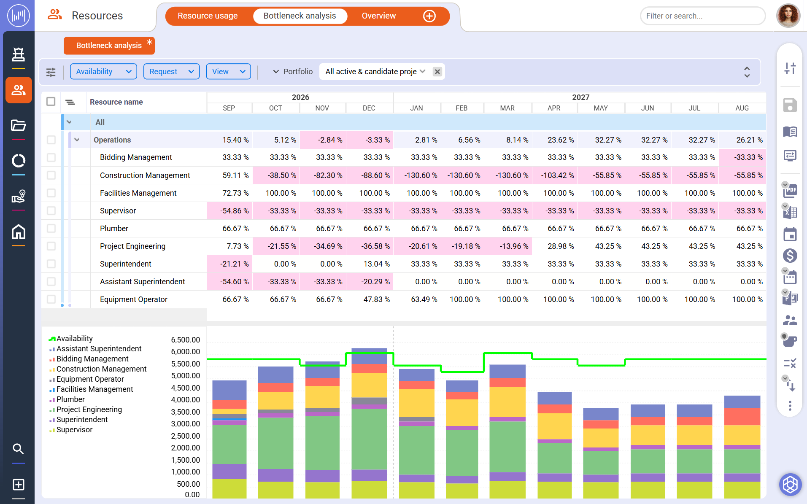Open the folder icon in left sidebar

coord(19,125)
